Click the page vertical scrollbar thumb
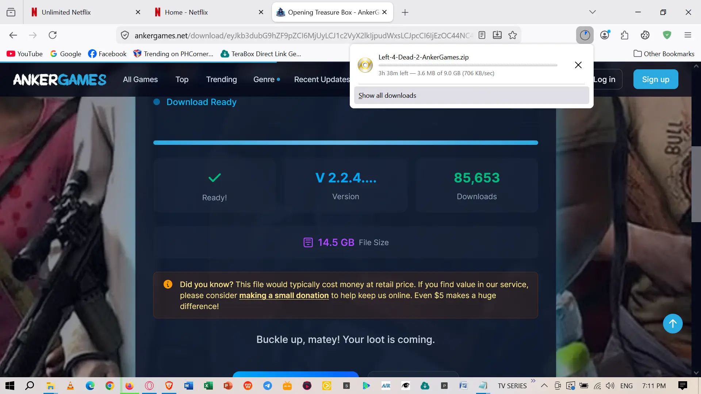 [x=696, y=184]
